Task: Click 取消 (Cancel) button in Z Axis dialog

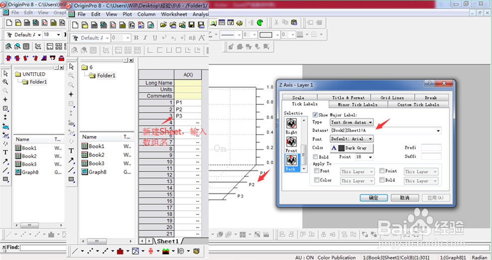Action: (x=404, y=198)
